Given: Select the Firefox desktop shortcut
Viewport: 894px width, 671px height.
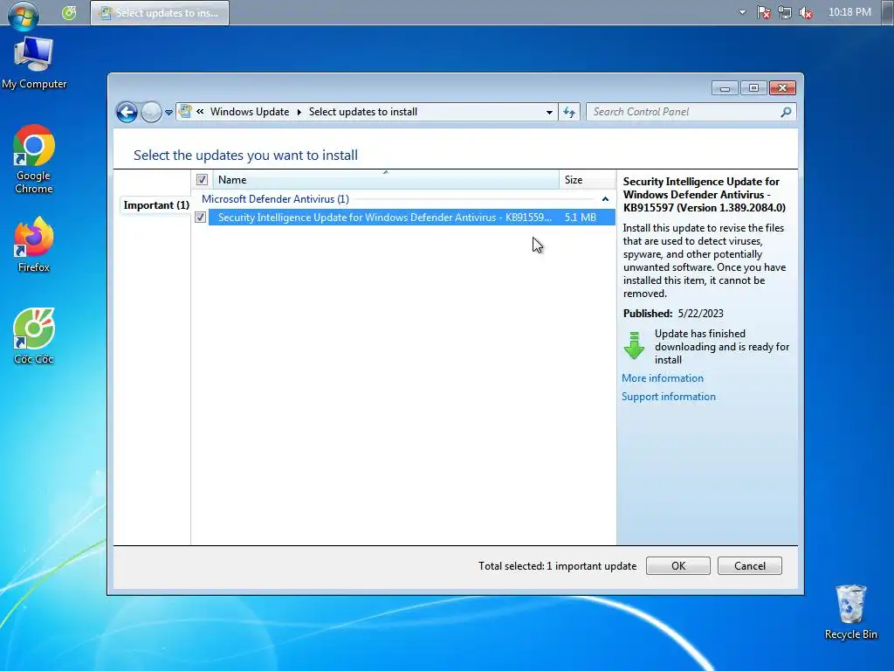Looking at the screenshot, I should 34,245.
